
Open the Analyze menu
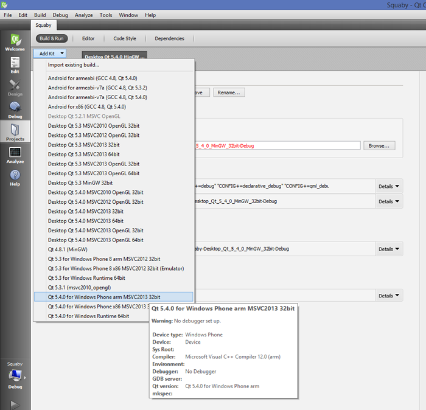(x=84, y=15)
